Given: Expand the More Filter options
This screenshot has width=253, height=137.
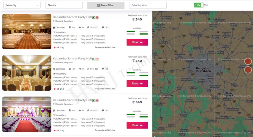Looking at the screenshot, I should 106,5.
